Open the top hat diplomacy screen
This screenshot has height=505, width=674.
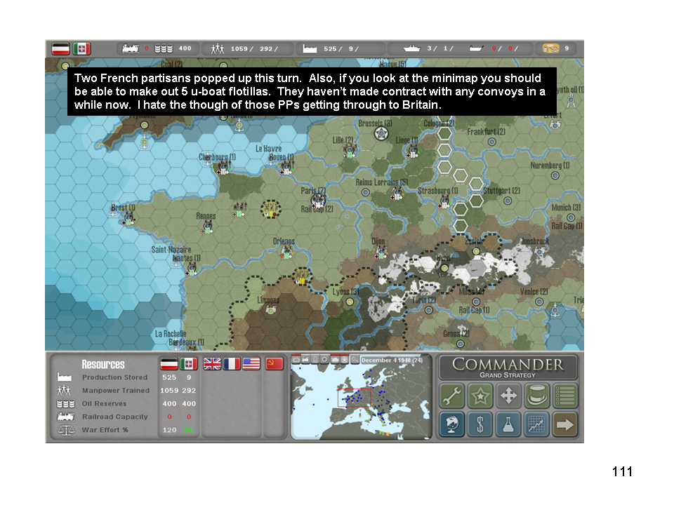(x=537, y=396)
